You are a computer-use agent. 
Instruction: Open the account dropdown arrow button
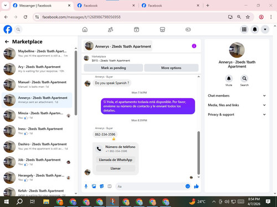point(265,29)
